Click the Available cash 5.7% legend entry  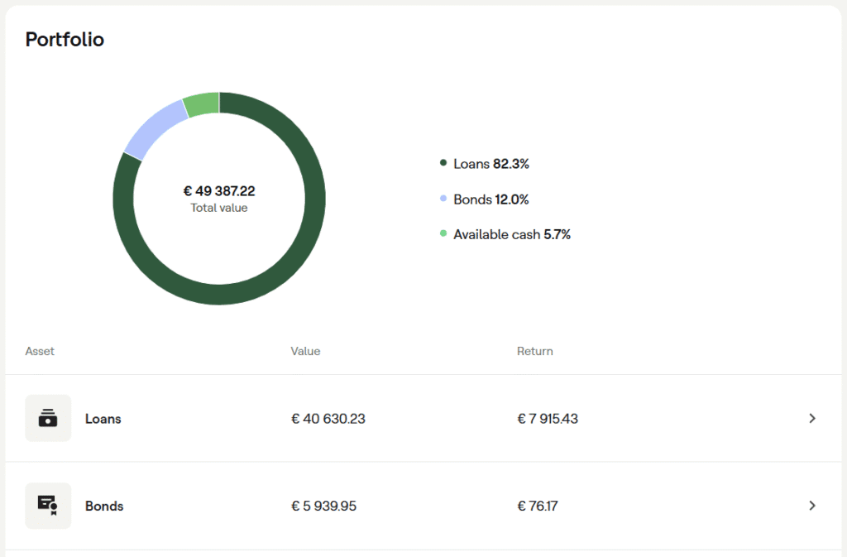pyautogui.click(x=512, y=234)
